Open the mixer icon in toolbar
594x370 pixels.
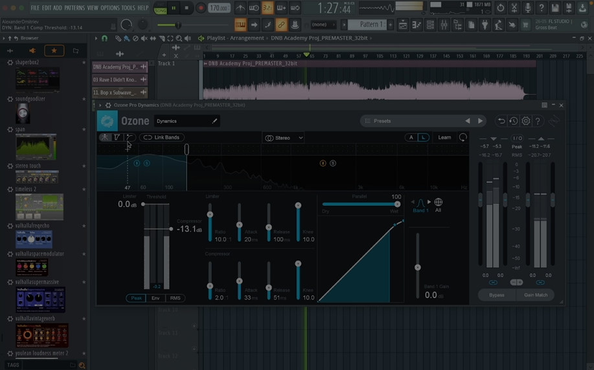click(x=444, y=25)
